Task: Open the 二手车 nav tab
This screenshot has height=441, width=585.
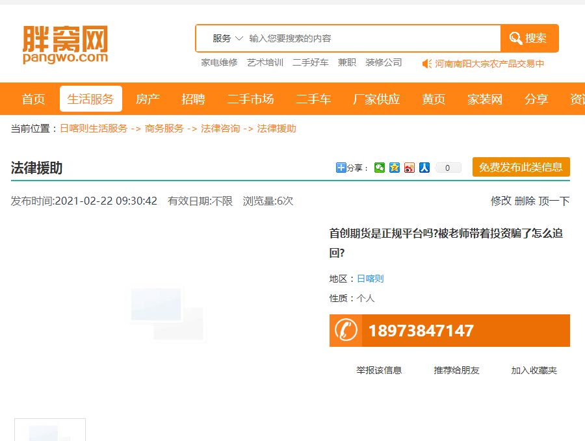Action: click(x=313, y=99)
